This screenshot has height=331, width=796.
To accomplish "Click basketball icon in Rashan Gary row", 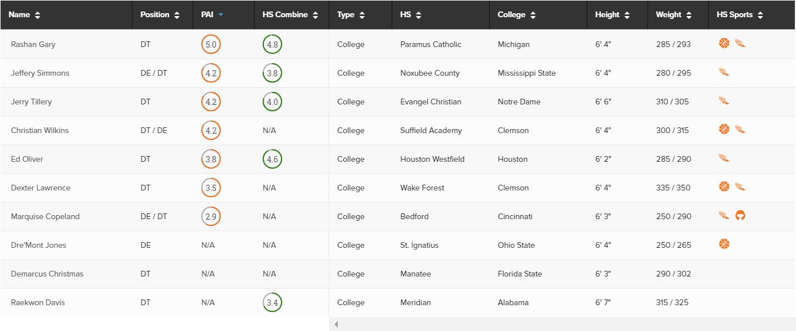I will tap(724, 43).
